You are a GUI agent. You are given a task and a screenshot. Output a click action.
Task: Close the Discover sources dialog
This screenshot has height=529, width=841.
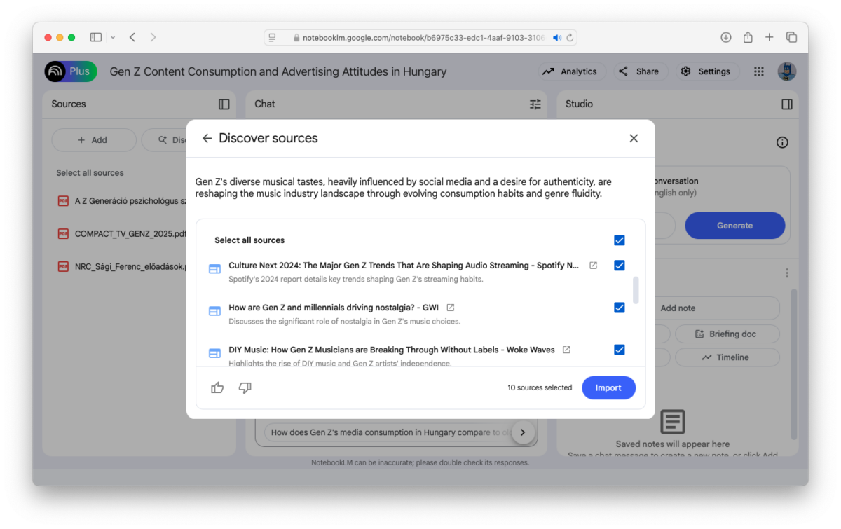point(634,138)
